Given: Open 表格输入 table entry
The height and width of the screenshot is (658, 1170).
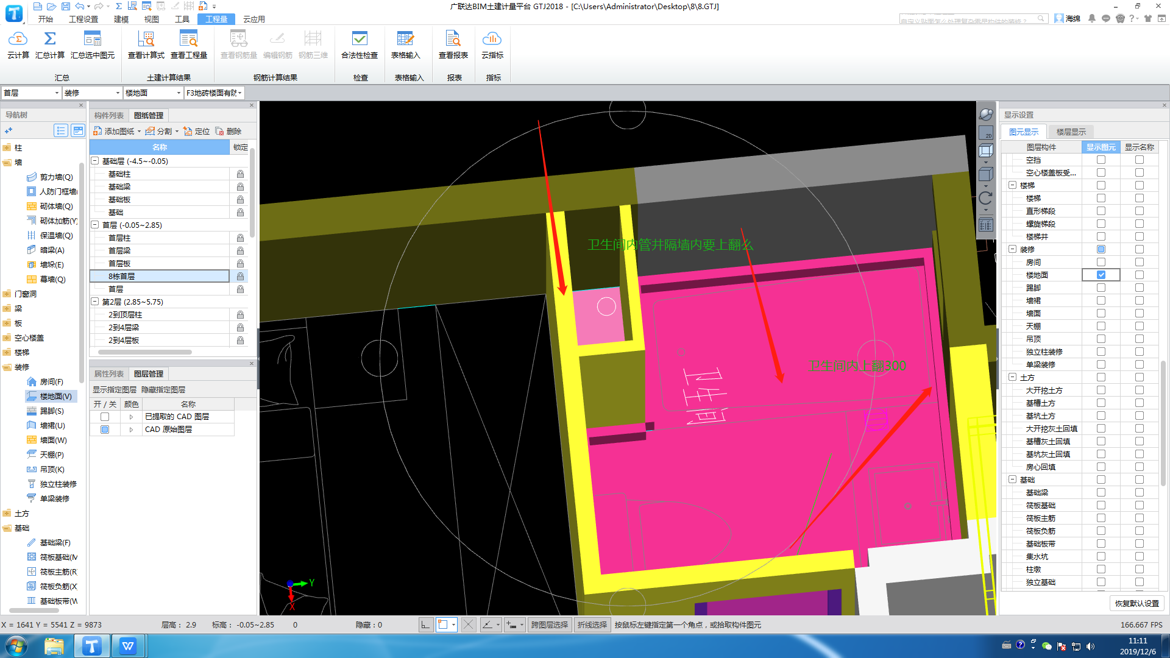Looking at the screenshot, I should tap(406, 45).
